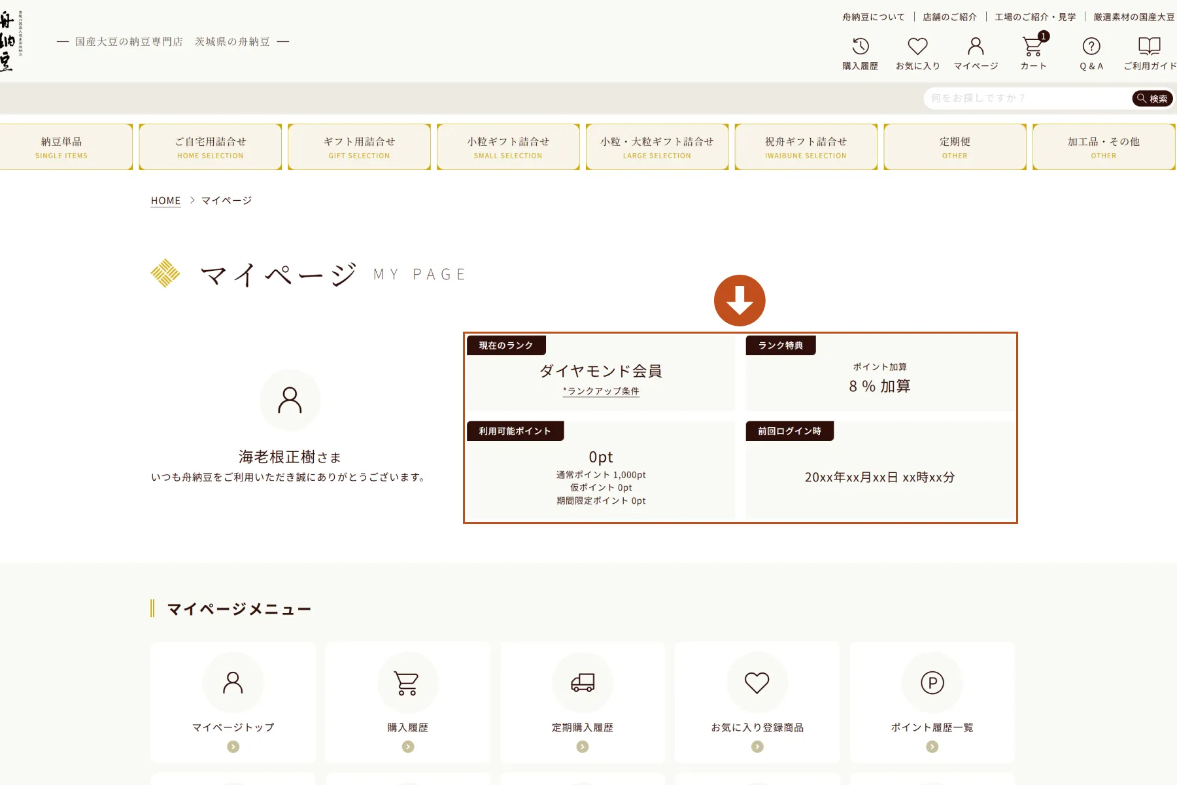Open 舟納豆について top link
The width and height of the screenshot is (1177, 785).
pos(874,17)
